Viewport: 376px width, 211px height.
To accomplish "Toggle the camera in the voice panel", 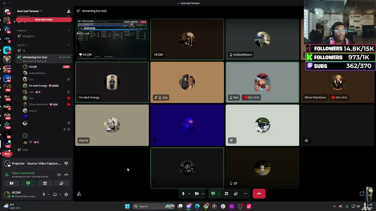I will [11, 183].
